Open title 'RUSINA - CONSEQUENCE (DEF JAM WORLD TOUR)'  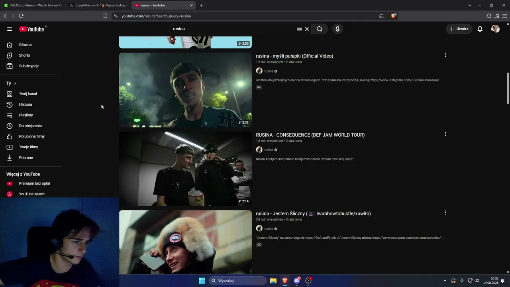coord(310,135)
